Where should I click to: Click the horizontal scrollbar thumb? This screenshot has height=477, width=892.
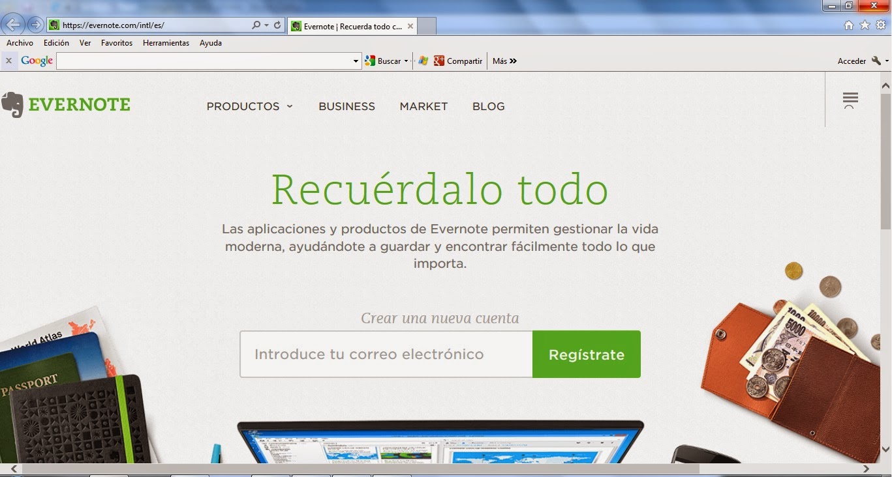(x=361, y=469)
